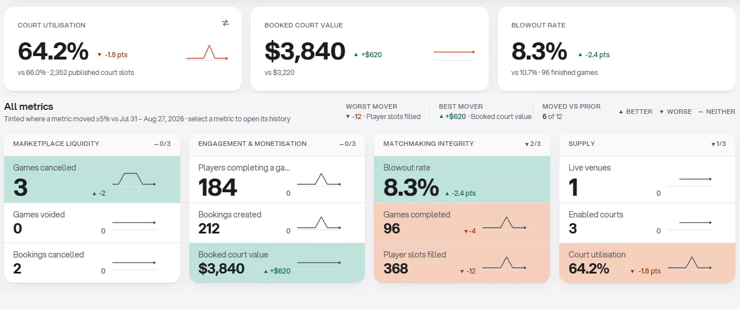Select the Live venues metric row
The image size is (740, 309).
(647, 180)
